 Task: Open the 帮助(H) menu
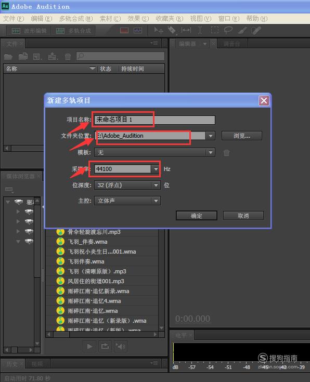257,19
